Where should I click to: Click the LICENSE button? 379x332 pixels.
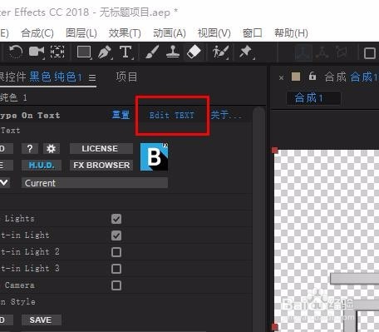(101, 149)
